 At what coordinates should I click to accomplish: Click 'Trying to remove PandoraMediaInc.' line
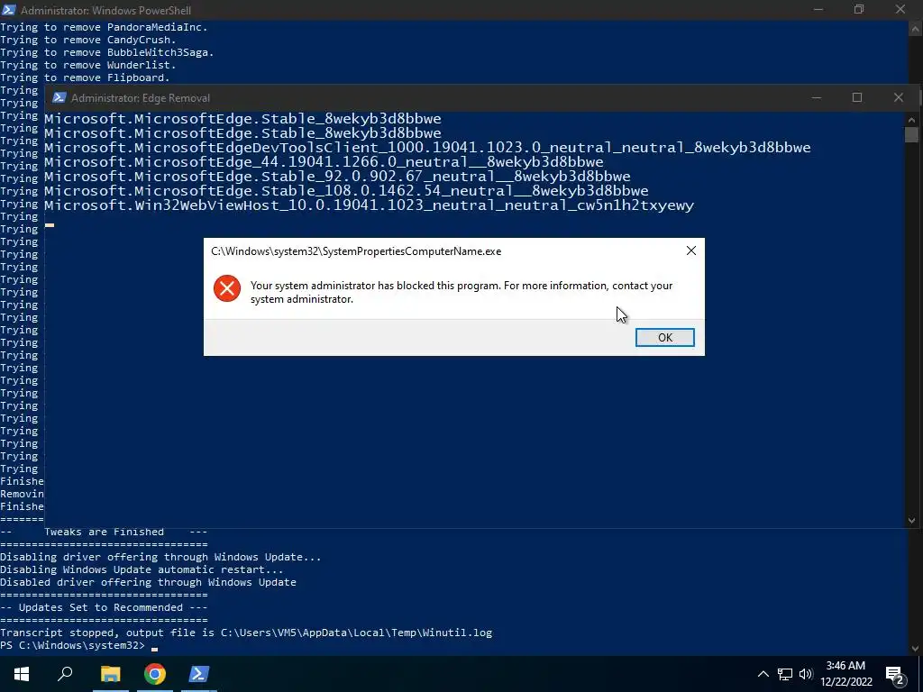104,27
